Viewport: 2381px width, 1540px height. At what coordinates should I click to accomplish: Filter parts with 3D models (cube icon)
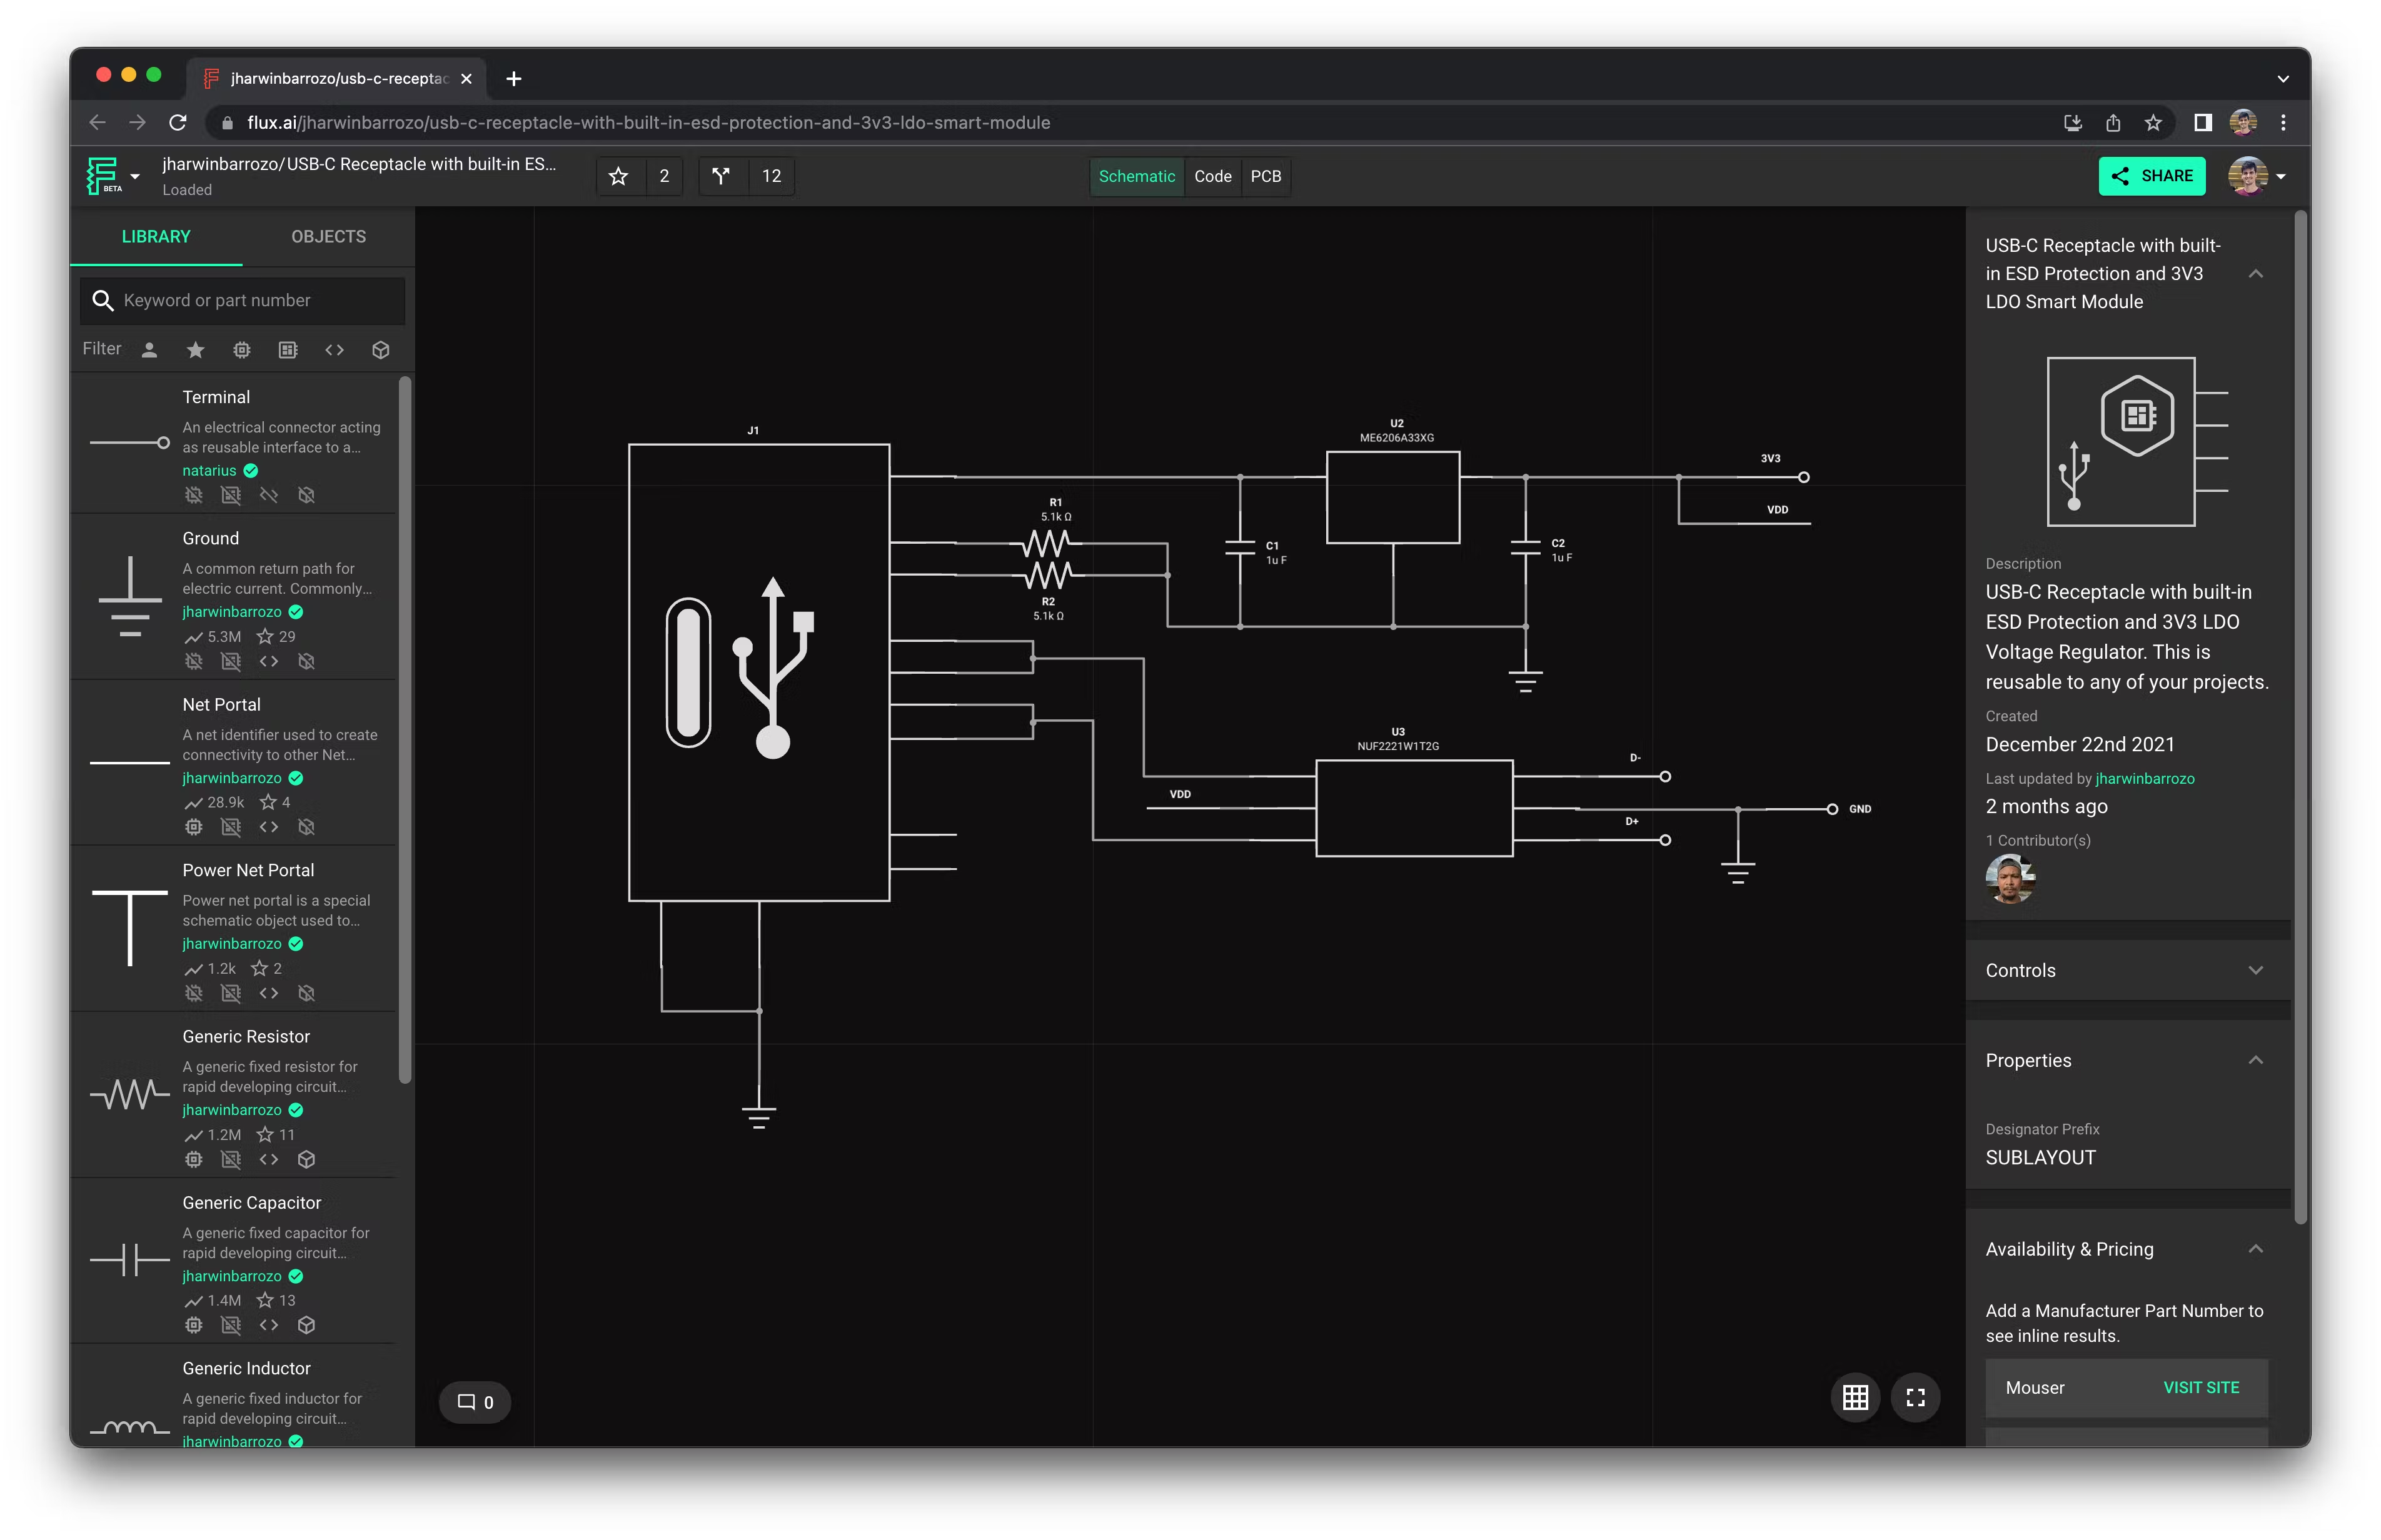380,349
